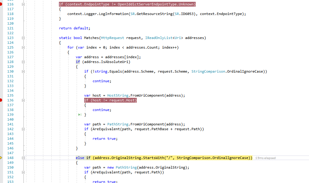The image size is (309, 183).
Task: Set a breakpoint in the margin beside line 144
Action: point(1,138)
